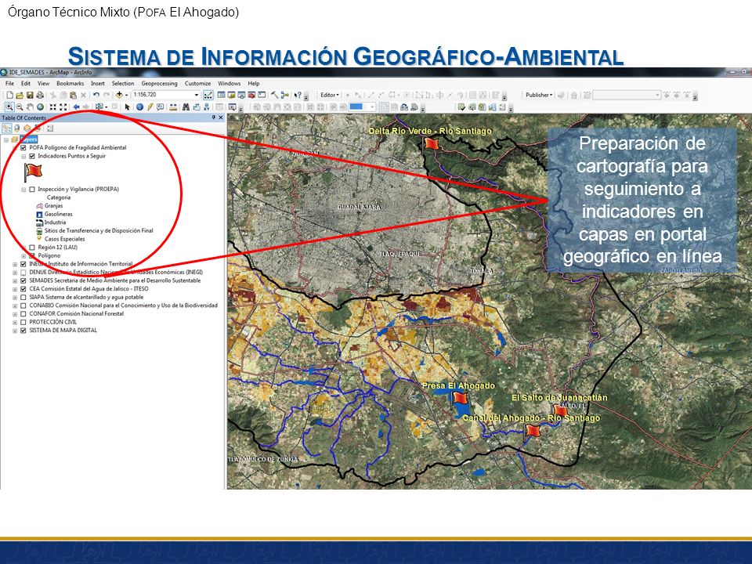Open the map scale dropdown arrow
Screen dimensions: 752x564
pos(196,95)
